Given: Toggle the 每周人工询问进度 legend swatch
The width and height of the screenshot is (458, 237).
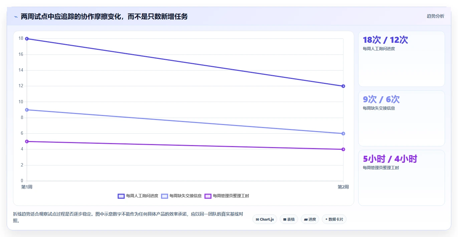Looking at the screenshot, I should pos(121,196).
